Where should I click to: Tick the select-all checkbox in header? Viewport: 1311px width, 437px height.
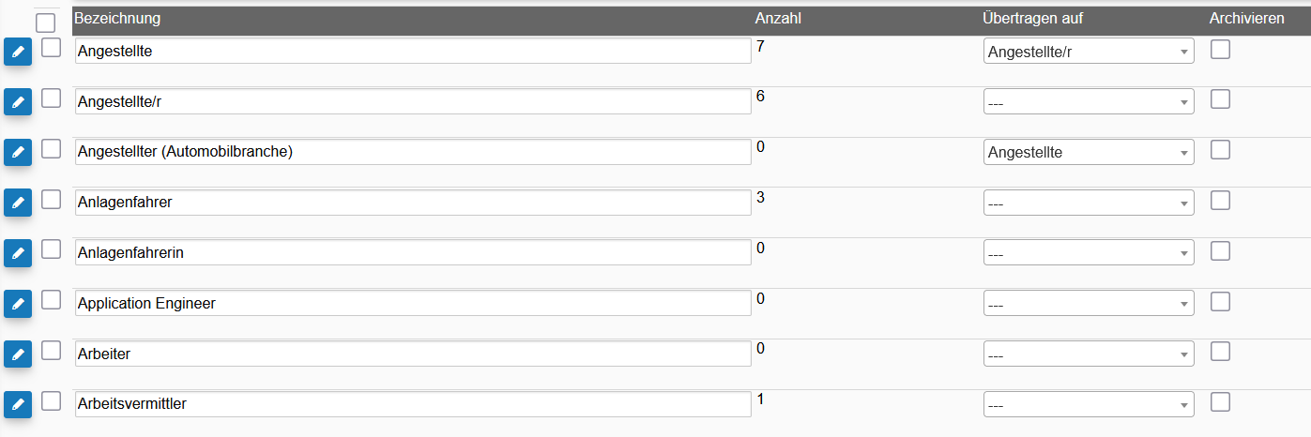point(45,23)
